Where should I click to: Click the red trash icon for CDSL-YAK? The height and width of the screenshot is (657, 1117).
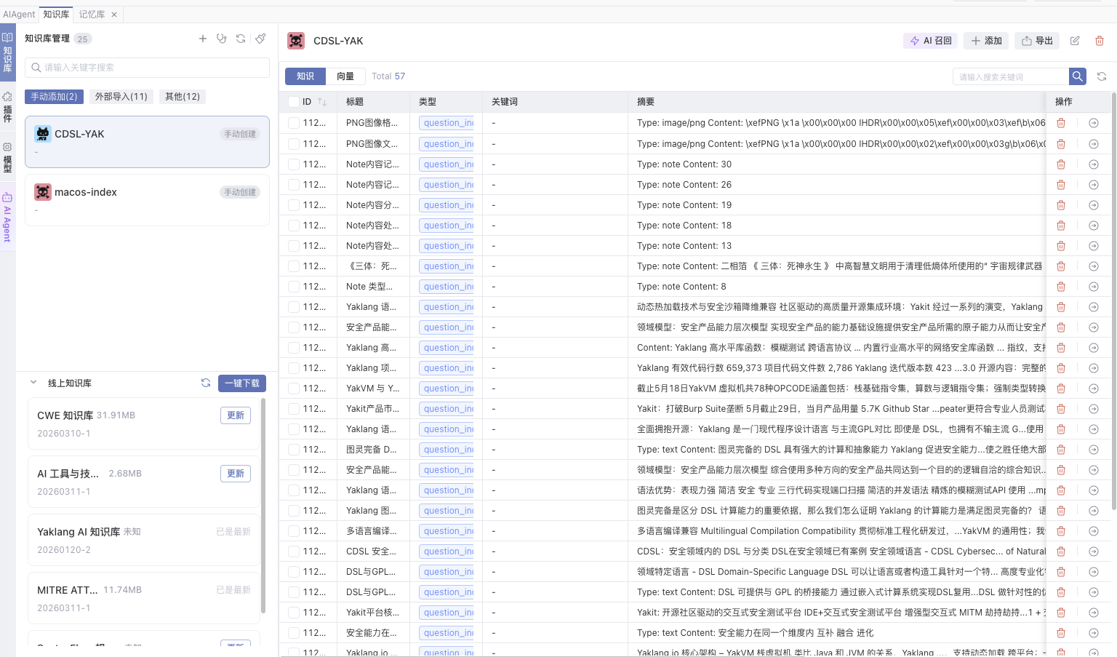[x=1100, y=41]
